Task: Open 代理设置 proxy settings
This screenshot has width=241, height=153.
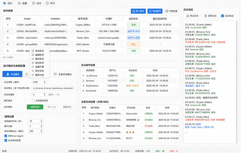Action: (x=171, y=11)
